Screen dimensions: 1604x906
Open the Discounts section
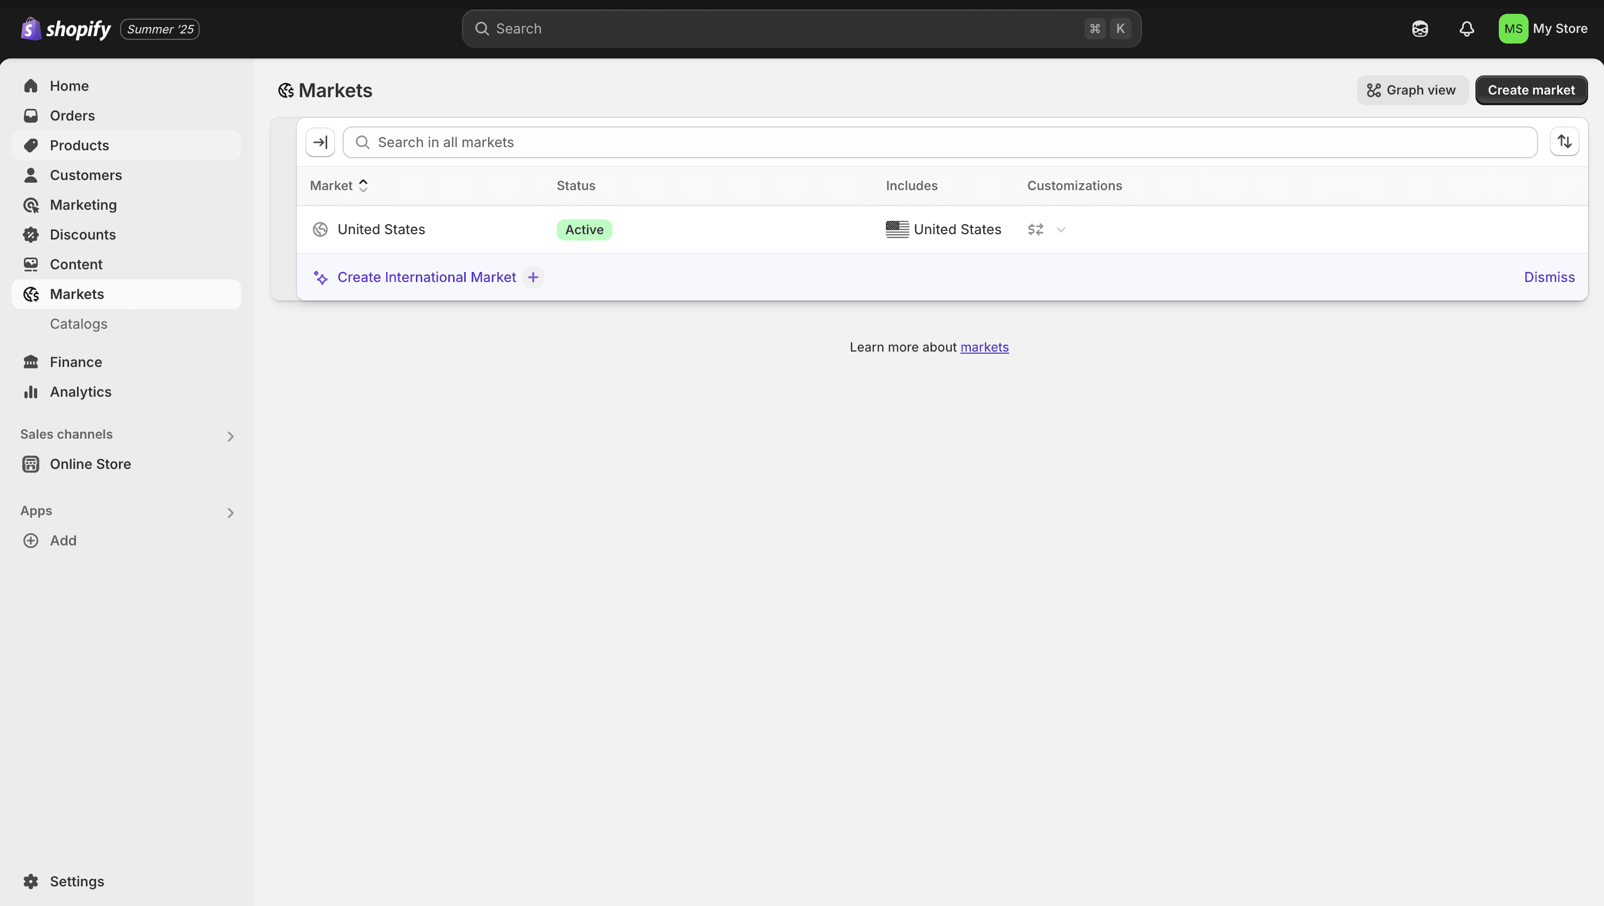pyautogui.click(x=82, y=234)
